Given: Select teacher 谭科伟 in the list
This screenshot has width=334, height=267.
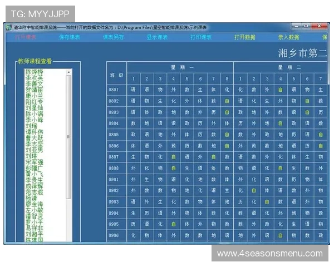Looking at the screenshot, I should click(34, 132).
